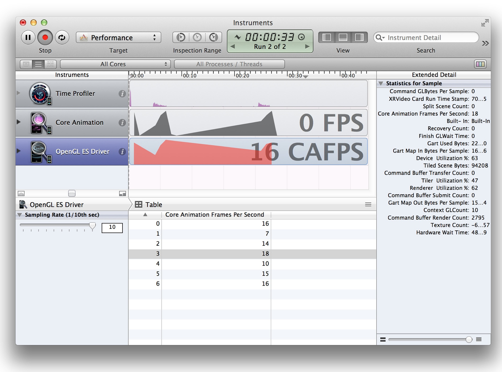Select table row 6 with value 16
Image resolution: width=502 pixels, height=372 pixels.
point(252,284)
